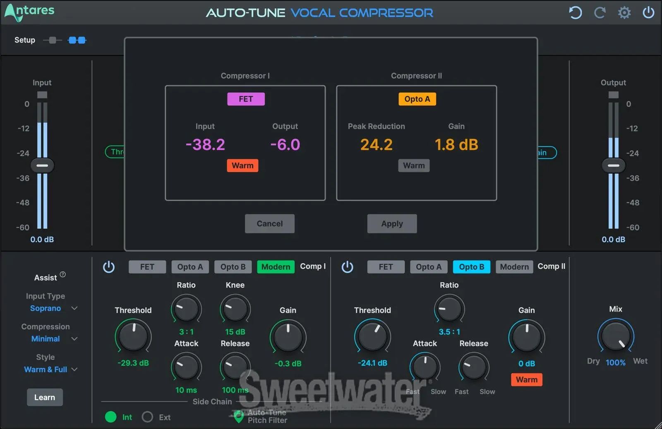Viewport: 662px width, 429px height.
Task: Click the Apply button in dialog
Action: coord(392,224)
